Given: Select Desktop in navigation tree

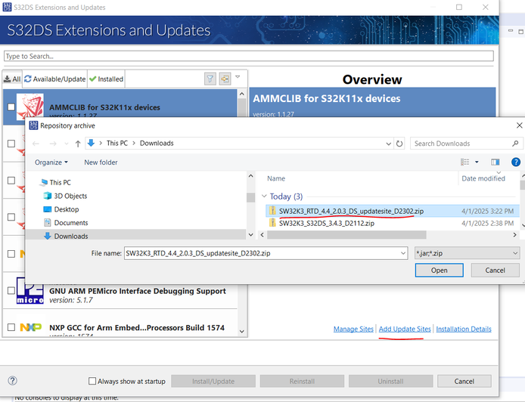Looking at the screenshot, I should [67, 209].
